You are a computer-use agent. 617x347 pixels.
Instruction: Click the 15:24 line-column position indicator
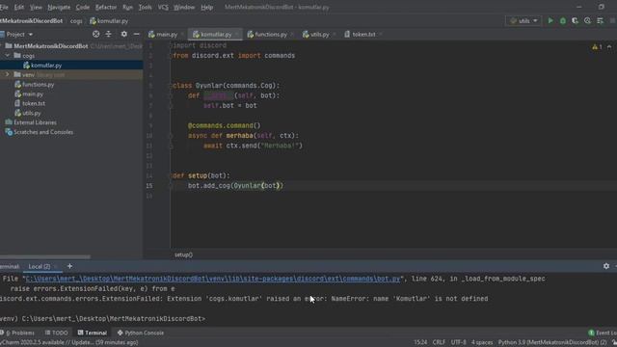420,342
